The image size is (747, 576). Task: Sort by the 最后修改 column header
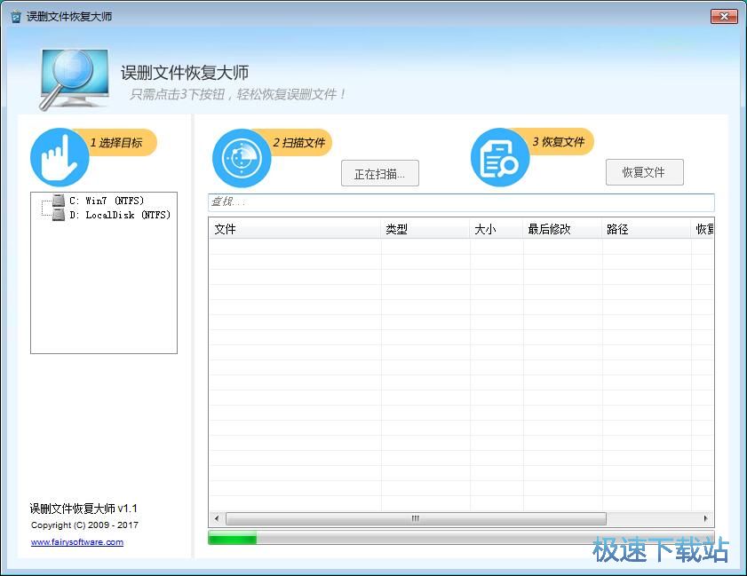(562, 229)
